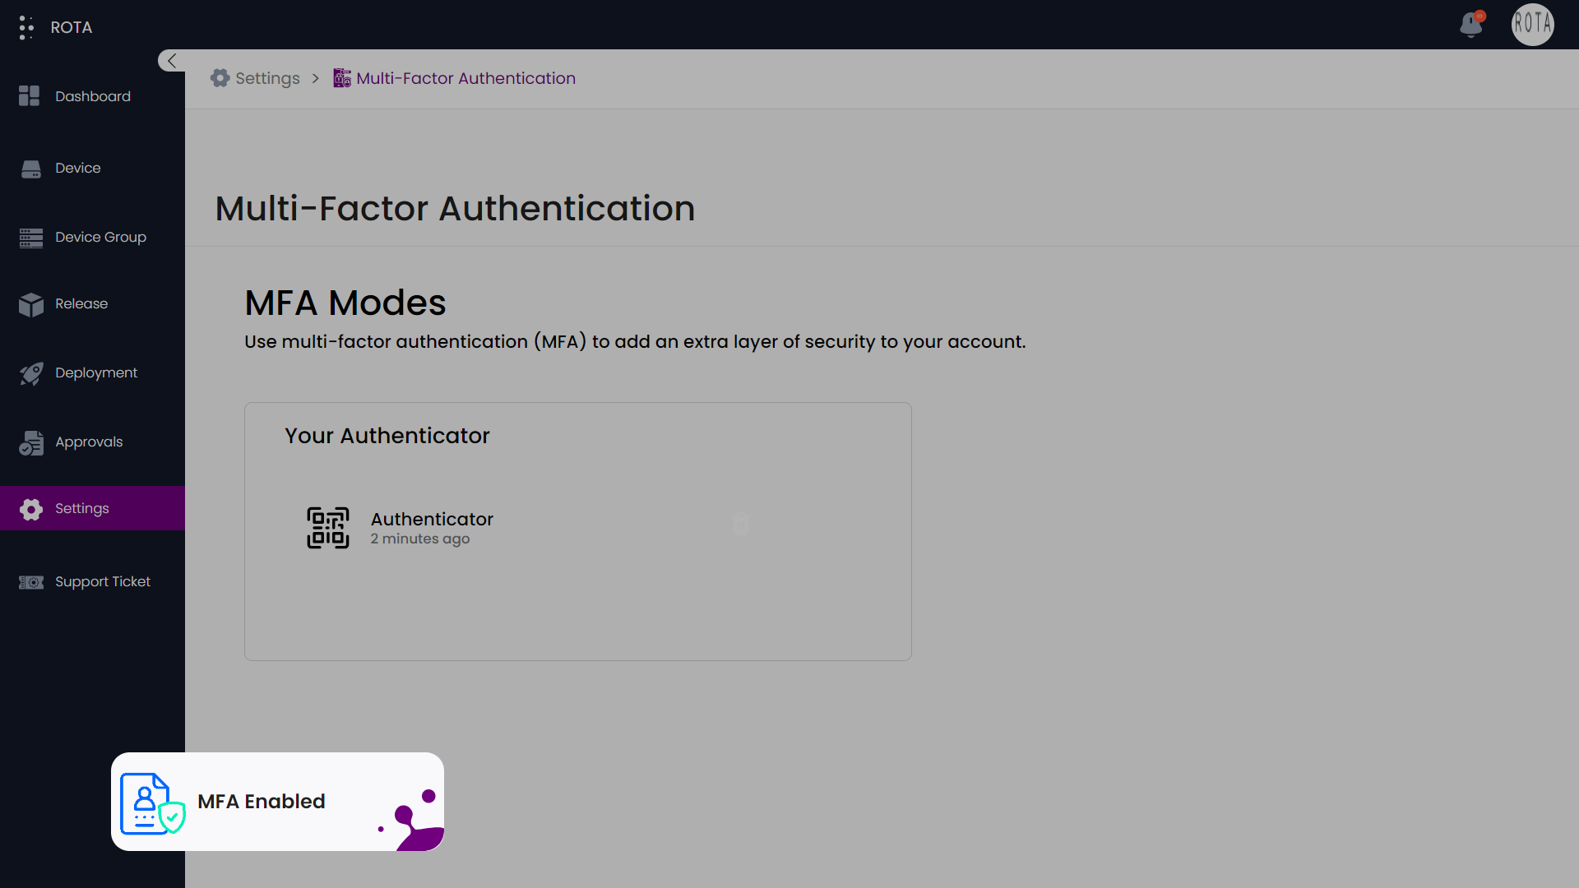Click the MFA Enabled notification toast
The width and height of the screenshot is (1579, 888).
point(277,801)
